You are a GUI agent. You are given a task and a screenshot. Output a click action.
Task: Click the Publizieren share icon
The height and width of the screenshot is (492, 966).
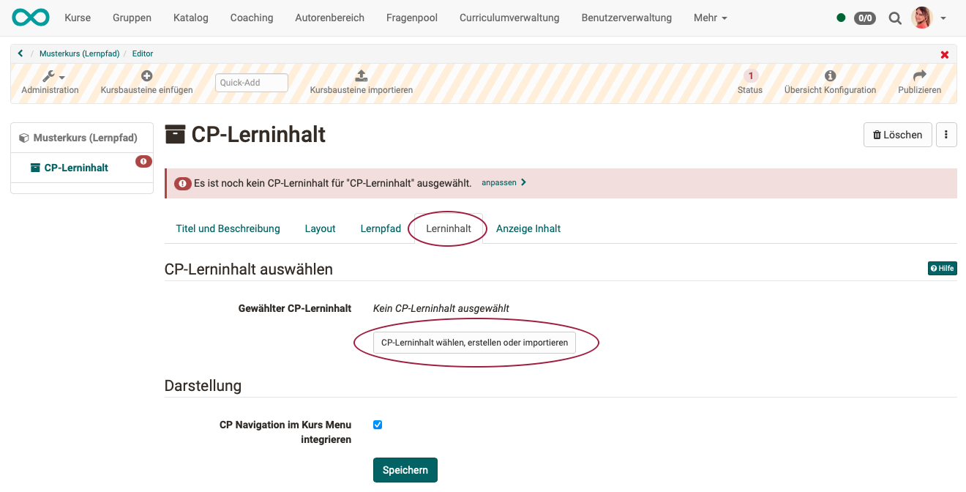(919, 76)
